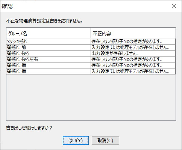Viewport: 182px width, 150px height.
Task: Click divider between グループ名 and 不正内容 headers
Action: pos(91,33)
